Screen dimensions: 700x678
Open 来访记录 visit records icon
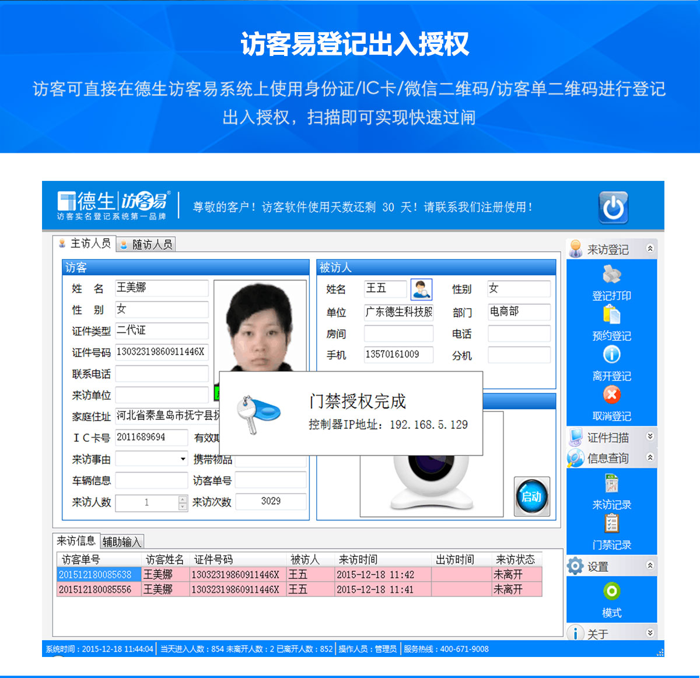[x=611, y=484]
